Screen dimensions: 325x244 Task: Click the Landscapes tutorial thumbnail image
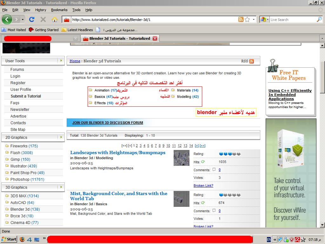181,158
